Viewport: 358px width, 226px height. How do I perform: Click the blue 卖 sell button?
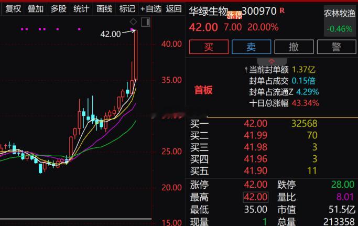[x=251, y=47]
